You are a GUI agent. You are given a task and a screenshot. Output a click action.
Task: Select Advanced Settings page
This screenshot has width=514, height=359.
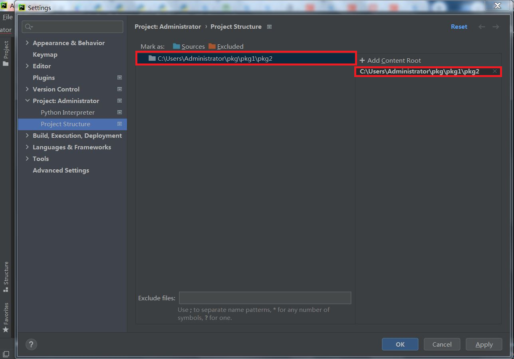click(x=61, y=170)
